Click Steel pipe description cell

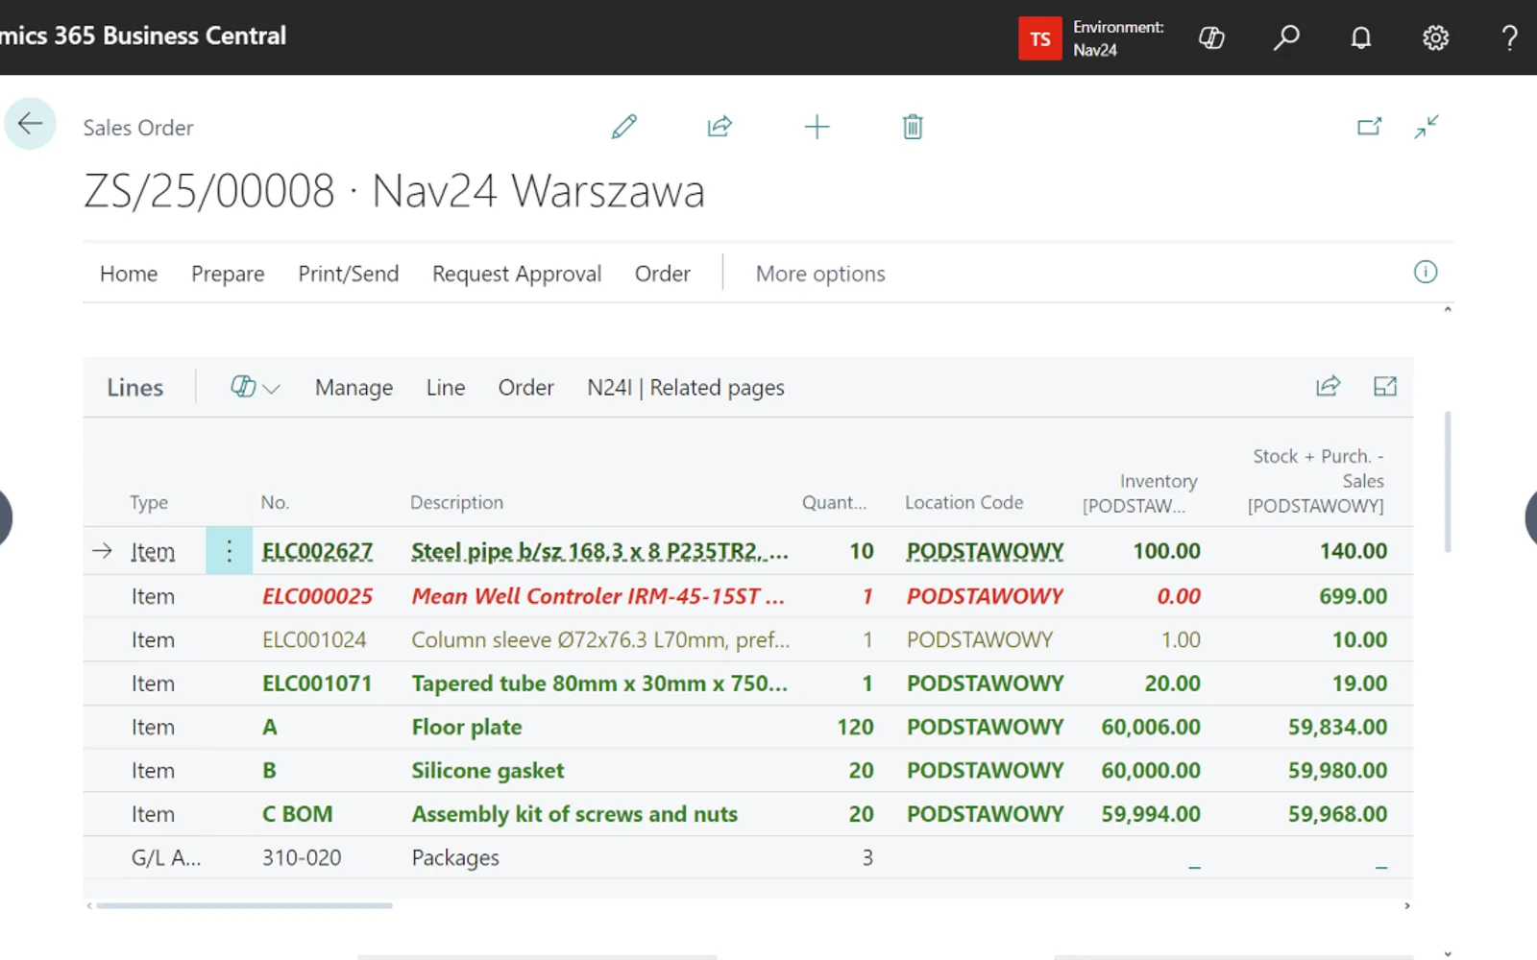coord(599,551)
